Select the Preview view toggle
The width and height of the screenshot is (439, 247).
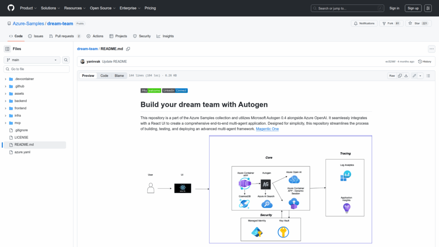88,75
